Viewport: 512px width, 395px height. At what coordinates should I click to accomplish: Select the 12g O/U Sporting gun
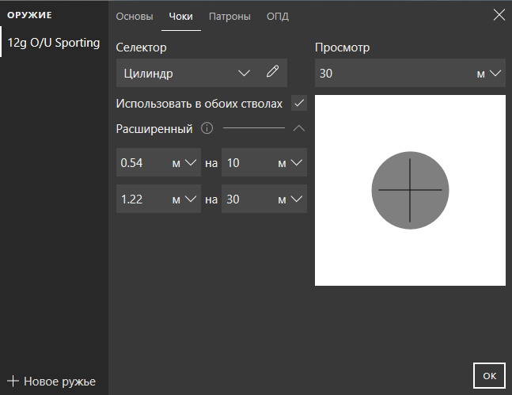54,43
